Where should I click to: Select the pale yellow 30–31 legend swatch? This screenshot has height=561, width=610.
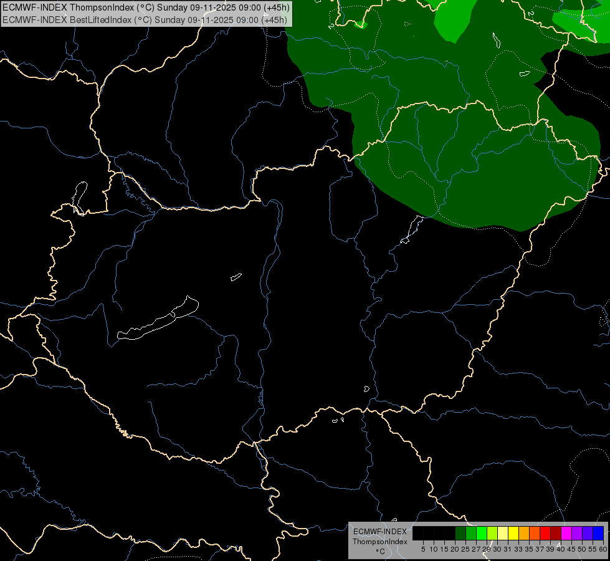coord(503,533)
